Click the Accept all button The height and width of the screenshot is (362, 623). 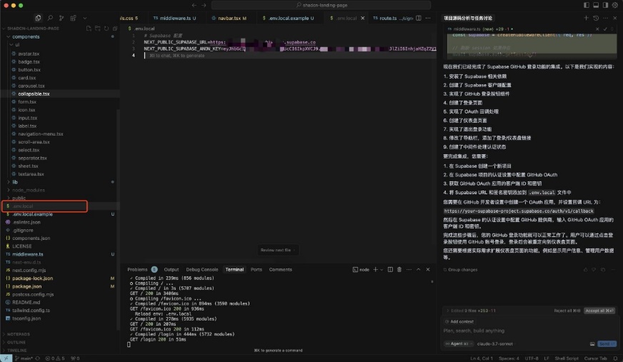coord(597,311)
